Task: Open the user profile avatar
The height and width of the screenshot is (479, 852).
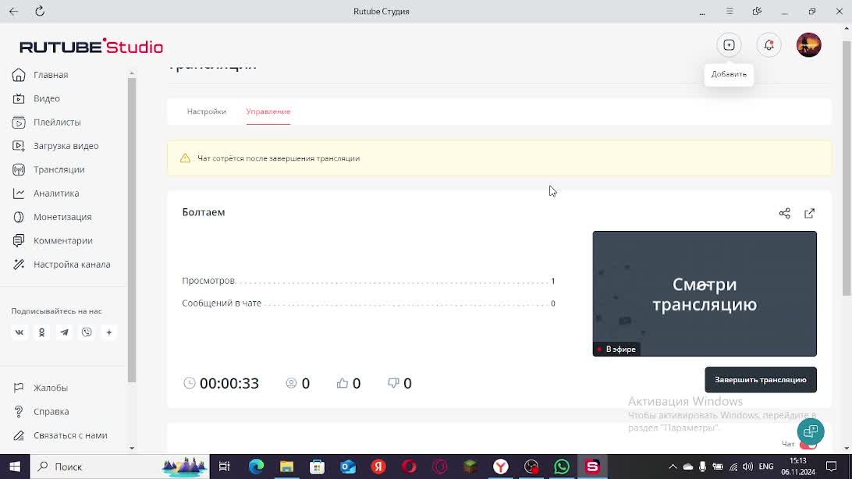Action: (808, 45)
